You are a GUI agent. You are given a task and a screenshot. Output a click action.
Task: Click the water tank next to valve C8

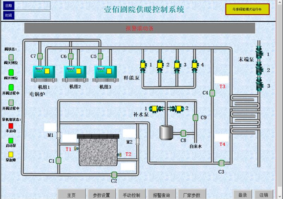coord(165,131)
